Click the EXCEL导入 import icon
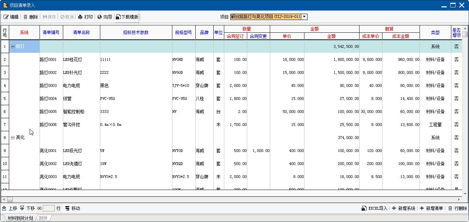Viewport: 469px width, 222px height. point(364,208)
